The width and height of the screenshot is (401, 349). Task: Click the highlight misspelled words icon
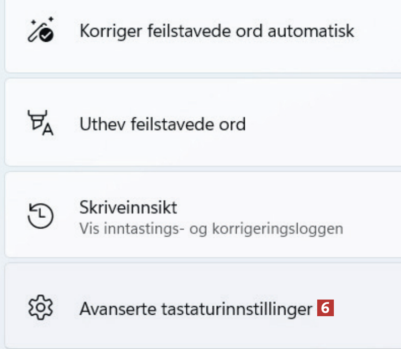(x=40, y=124)
